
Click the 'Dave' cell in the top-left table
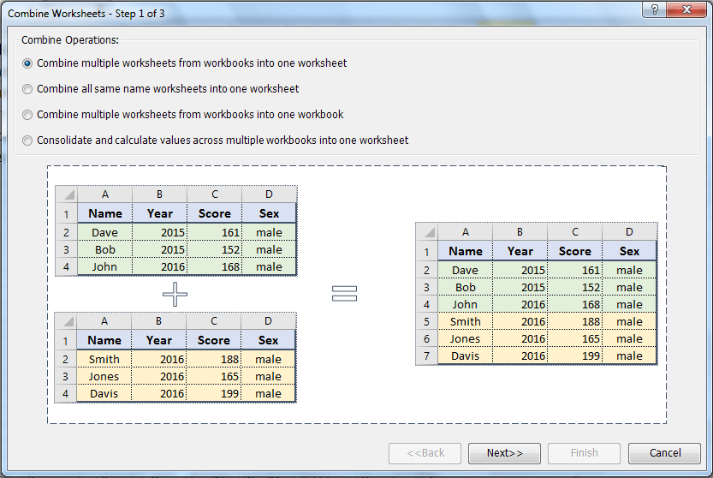[104, 232]
